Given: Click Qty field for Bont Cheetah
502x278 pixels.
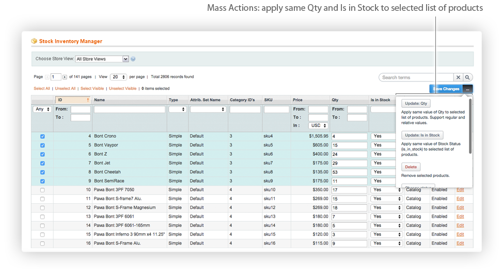Looking at the screenshot, I should [x=349, y=172].
